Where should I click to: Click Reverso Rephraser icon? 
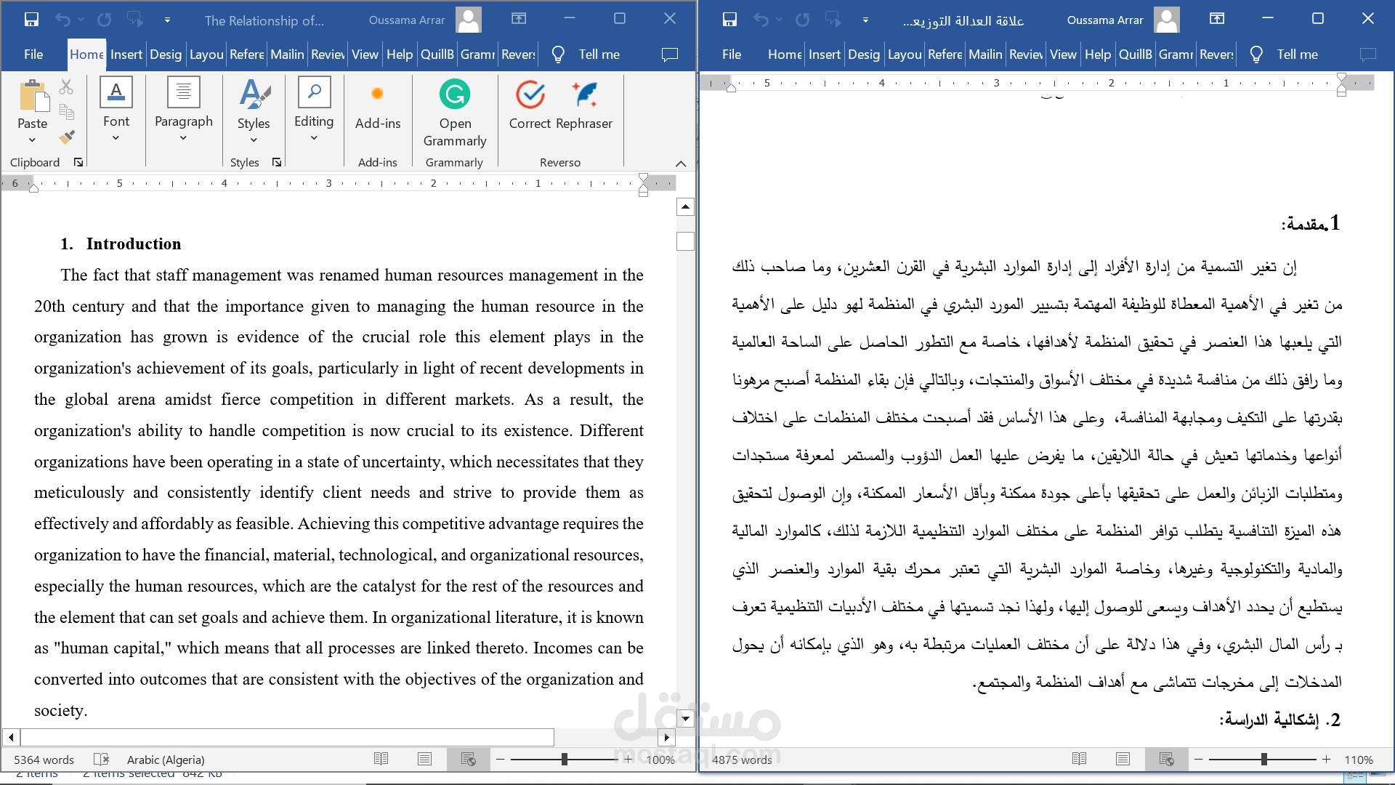pyautogui.click(x=584, y=104)
